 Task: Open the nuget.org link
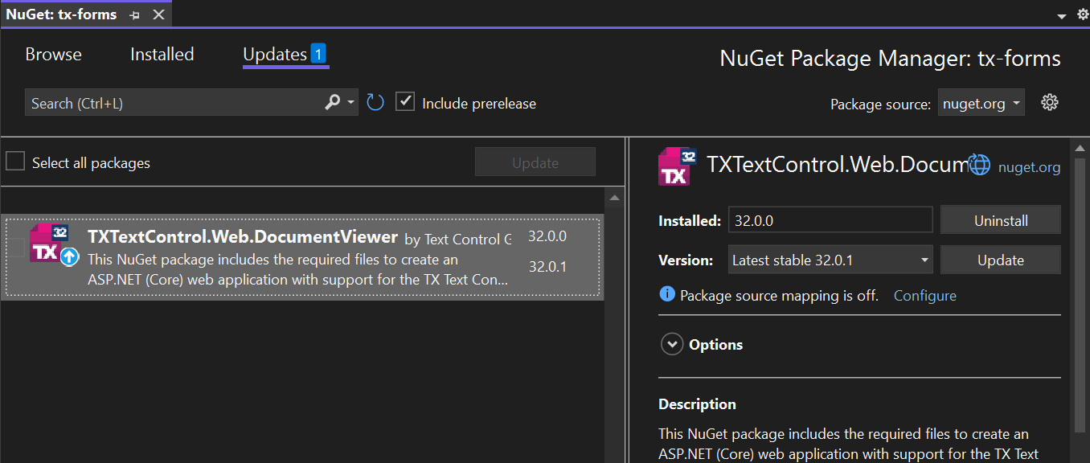[x=1029, y=167]
